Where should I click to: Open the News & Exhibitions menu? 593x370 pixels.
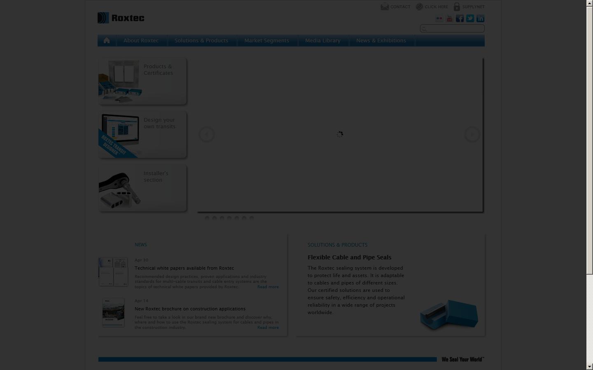click(381, 40)
